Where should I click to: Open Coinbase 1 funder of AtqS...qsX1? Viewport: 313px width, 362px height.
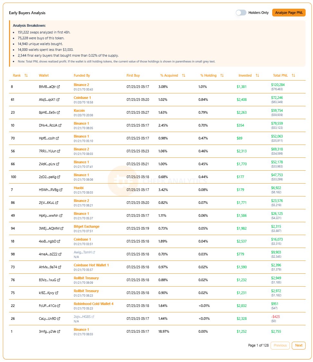pyautogui.click(x=82, y=98)
